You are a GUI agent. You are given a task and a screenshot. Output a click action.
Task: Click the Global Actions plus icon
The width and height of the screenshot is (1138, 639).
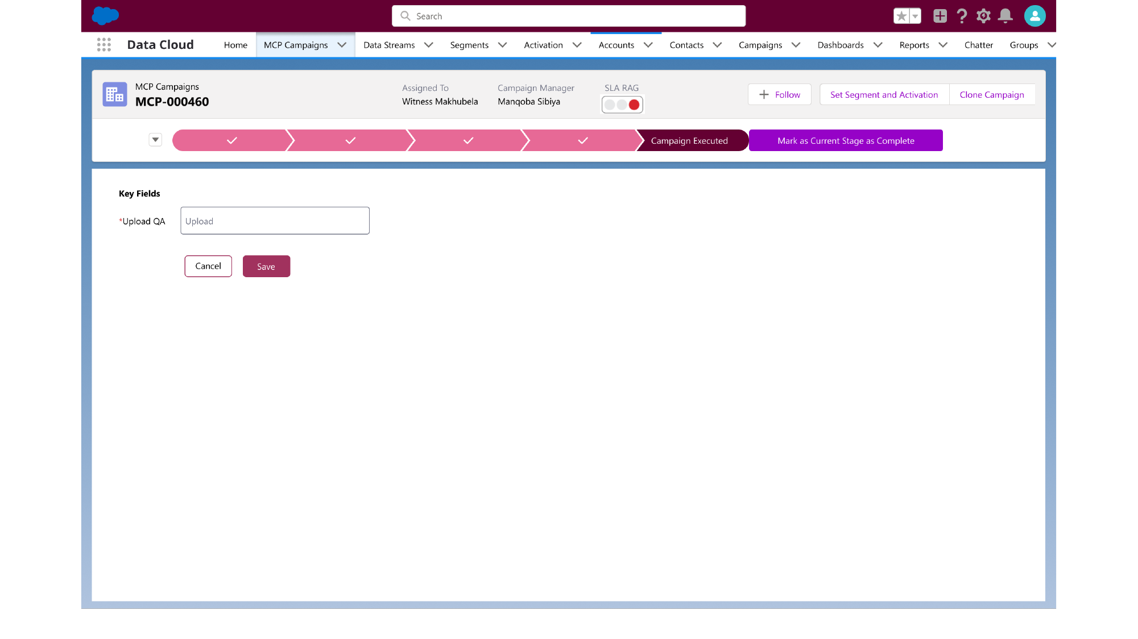click(940, 16)
